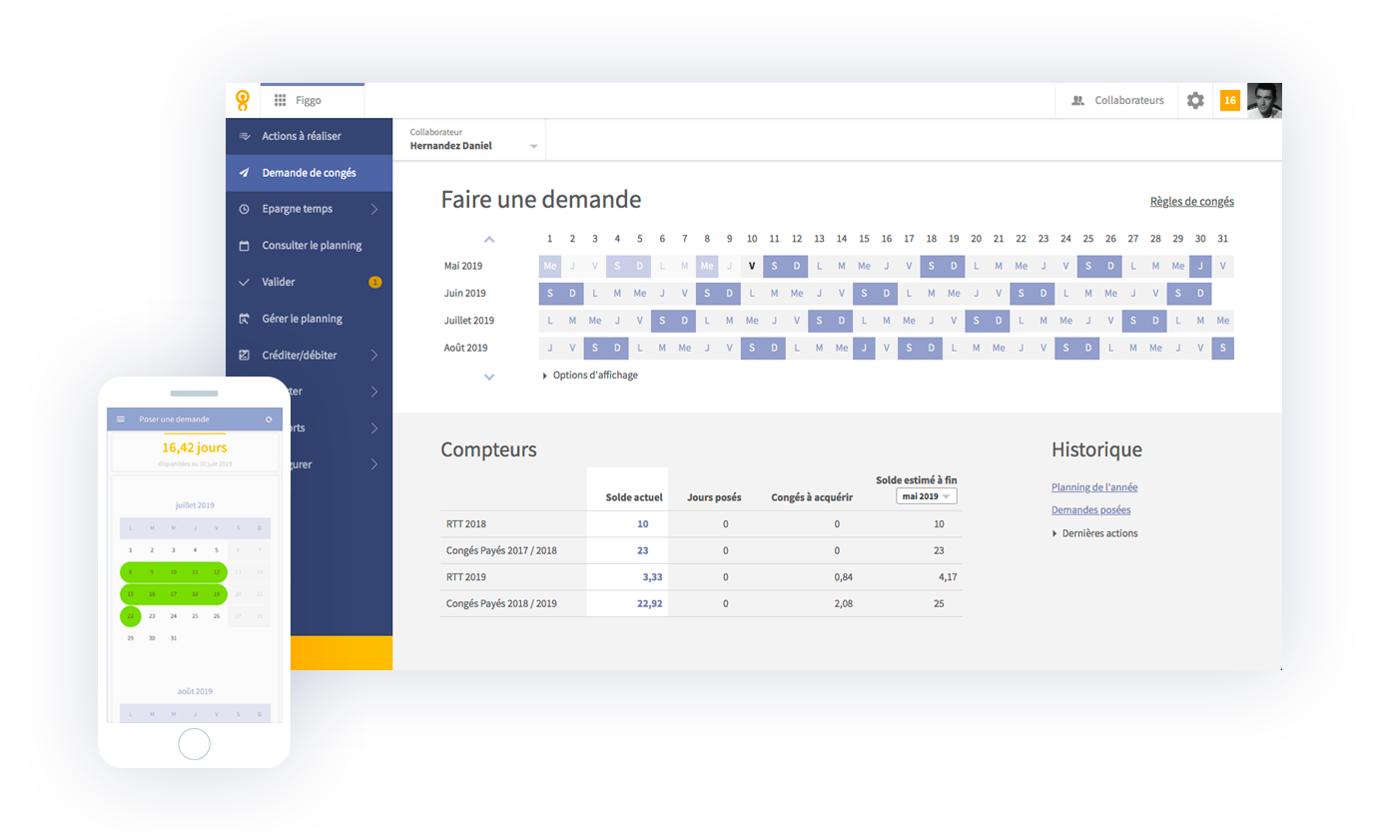Click the Figgo apps grid icon
The image size is (1393, 832).
pyautogui.click(x=281, y=101)
